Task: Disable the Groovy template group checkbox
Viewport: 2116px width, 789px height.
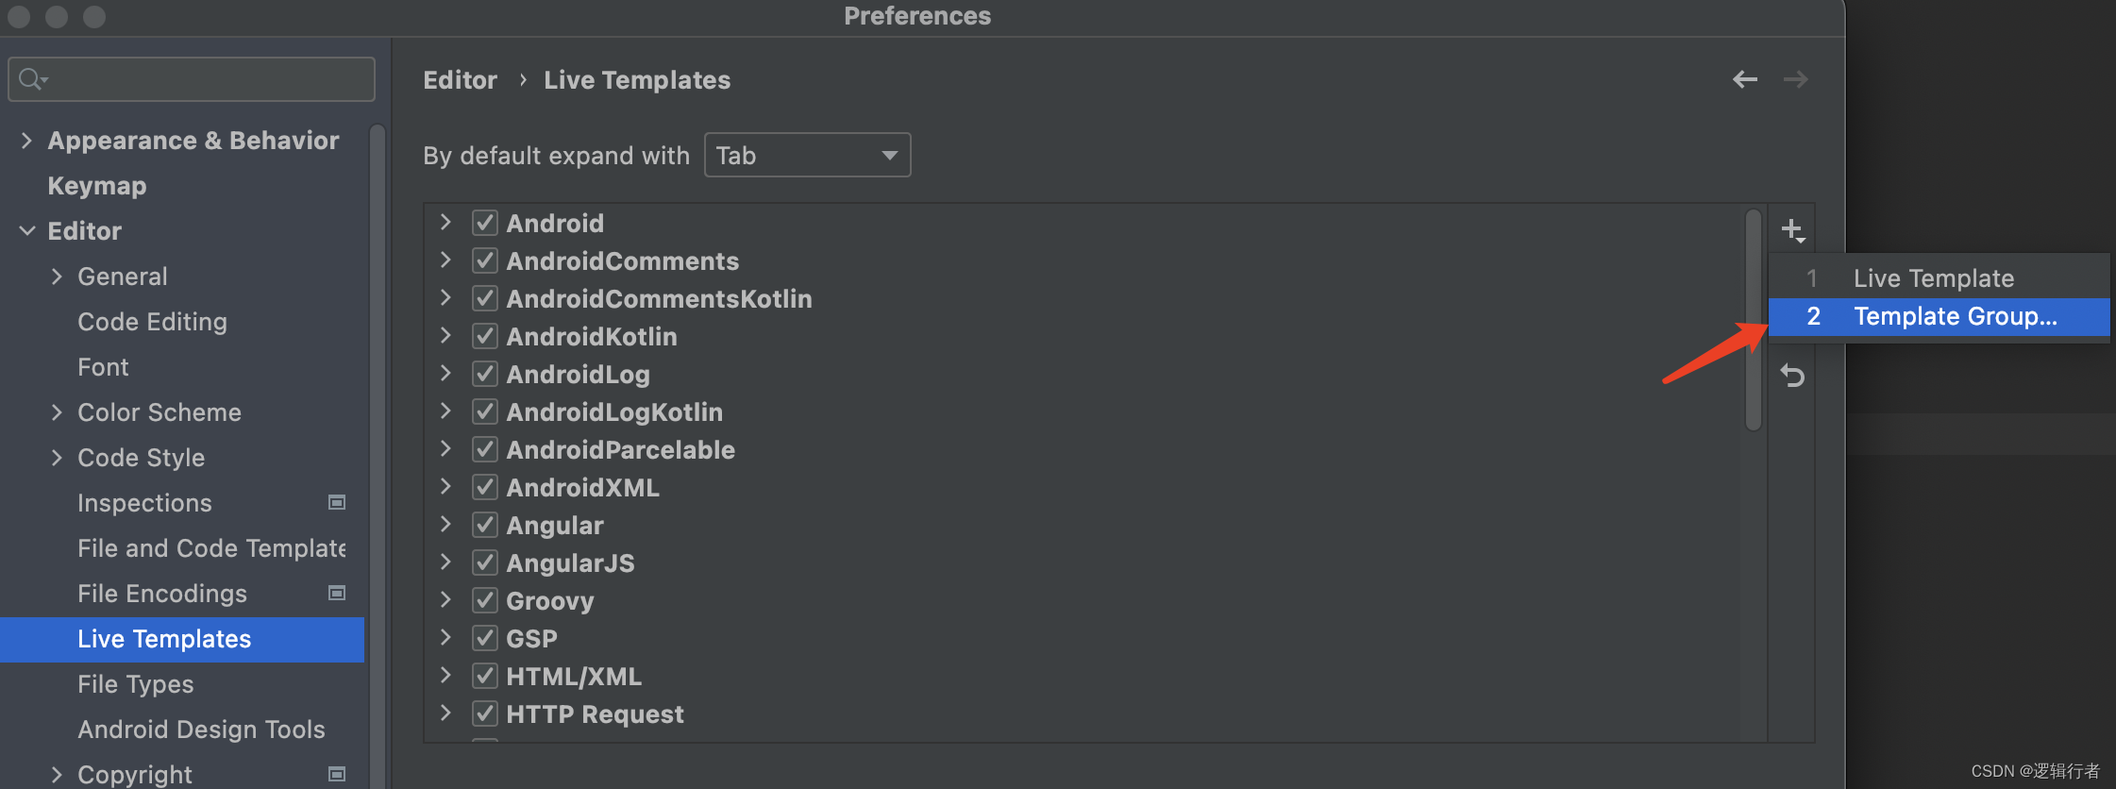Action: pyautogui.click(x=485, y=600)
